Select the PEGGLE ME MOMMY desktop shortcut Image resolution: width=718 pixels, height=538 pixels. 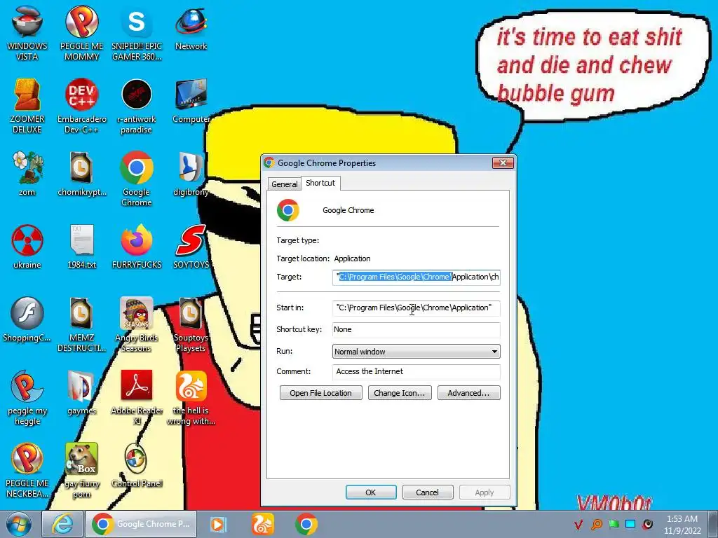coord(81,33)
